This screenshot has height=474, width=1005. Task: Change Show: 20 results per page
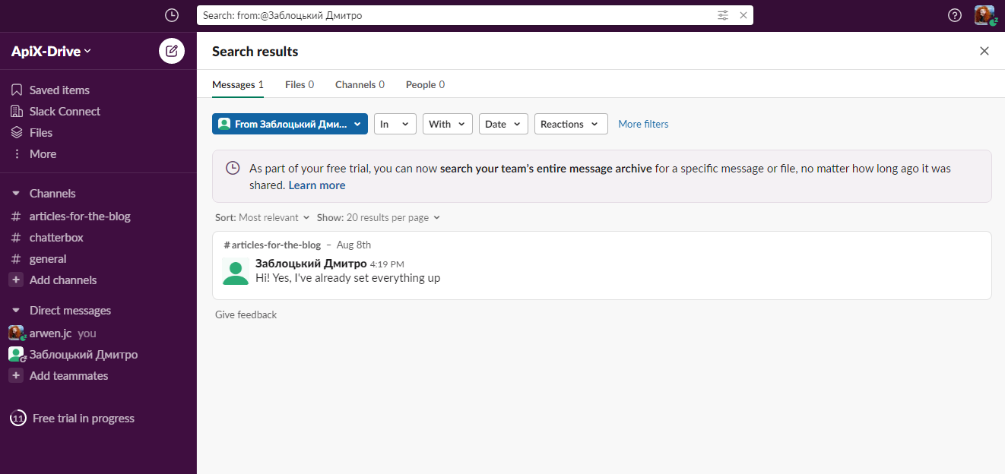[379, 217]
